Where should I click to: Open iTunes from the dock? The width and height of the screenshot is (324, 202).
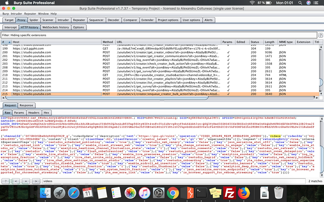[x=145, y=193]
